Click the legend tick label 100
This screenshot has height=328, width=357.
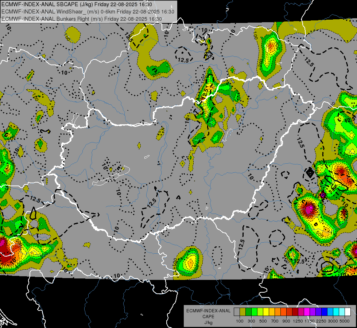(240, 321)
